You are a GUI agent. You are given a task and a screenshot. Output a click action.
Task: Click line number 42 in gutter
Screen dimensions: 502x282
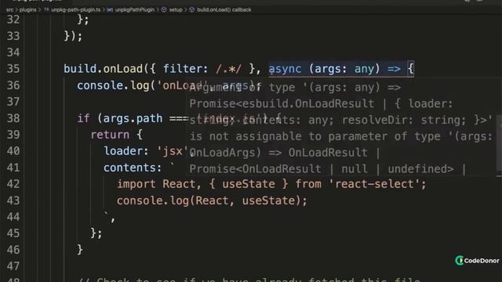click(13, 184)
